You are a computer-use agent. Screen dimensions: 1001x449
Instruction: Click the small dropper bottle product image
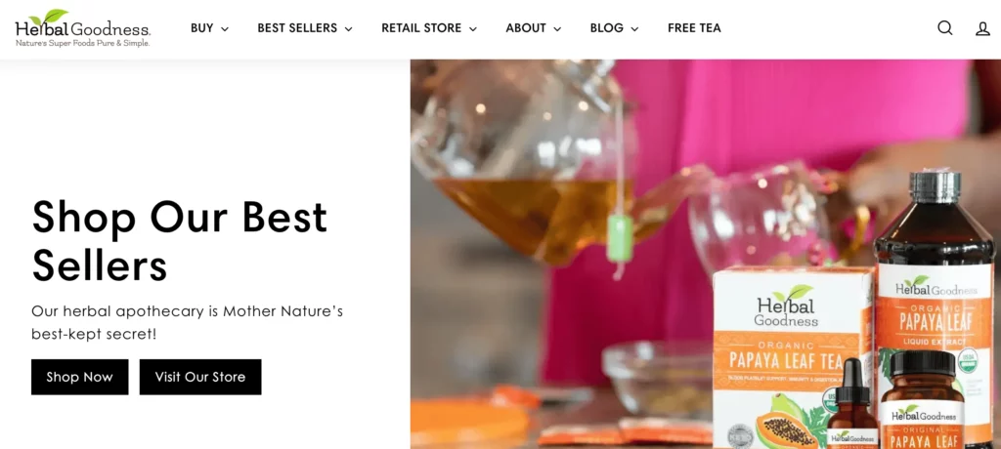852,405
